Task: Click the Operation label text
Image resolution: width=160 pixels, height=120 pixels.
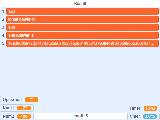Action: click(x=12, y=100)
